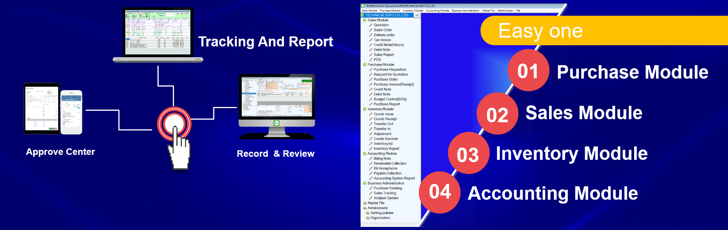The image size is (728, 230).
Task: Open Purchase Report in the tree
Action: [x=387, y=104]
